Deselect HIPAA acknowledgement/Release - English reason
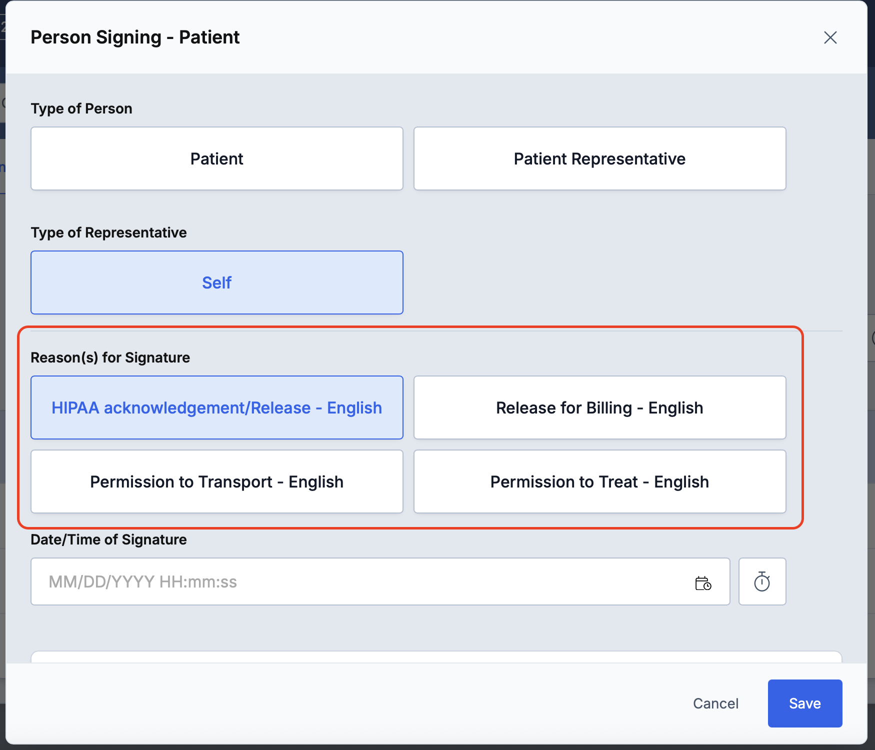The image size is (875, 750). point(217,407)
